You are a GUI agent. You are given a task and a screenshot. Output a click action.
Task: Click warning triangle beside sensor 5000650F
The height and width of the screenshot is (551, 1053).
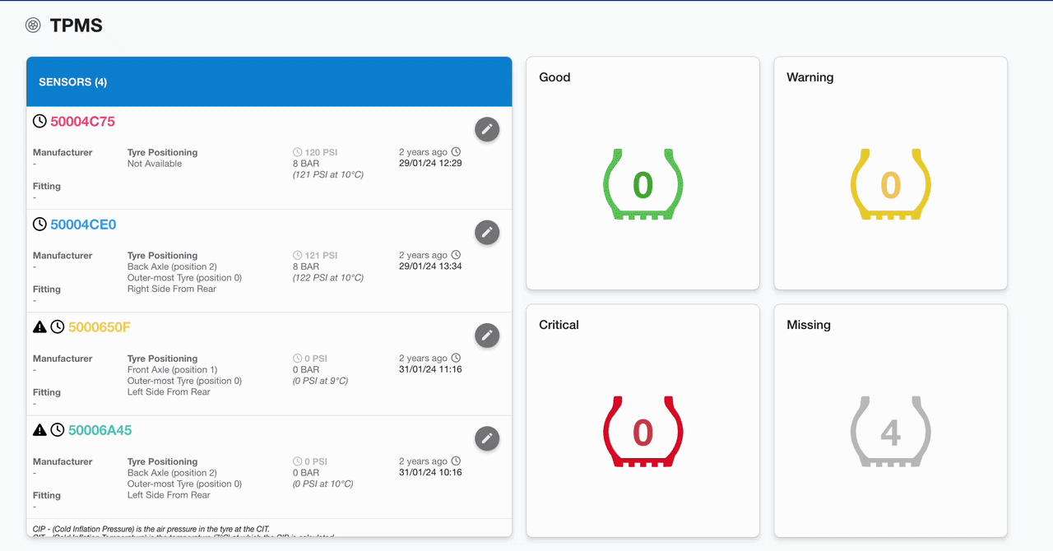pyautogui.click(x=39, y=327)
